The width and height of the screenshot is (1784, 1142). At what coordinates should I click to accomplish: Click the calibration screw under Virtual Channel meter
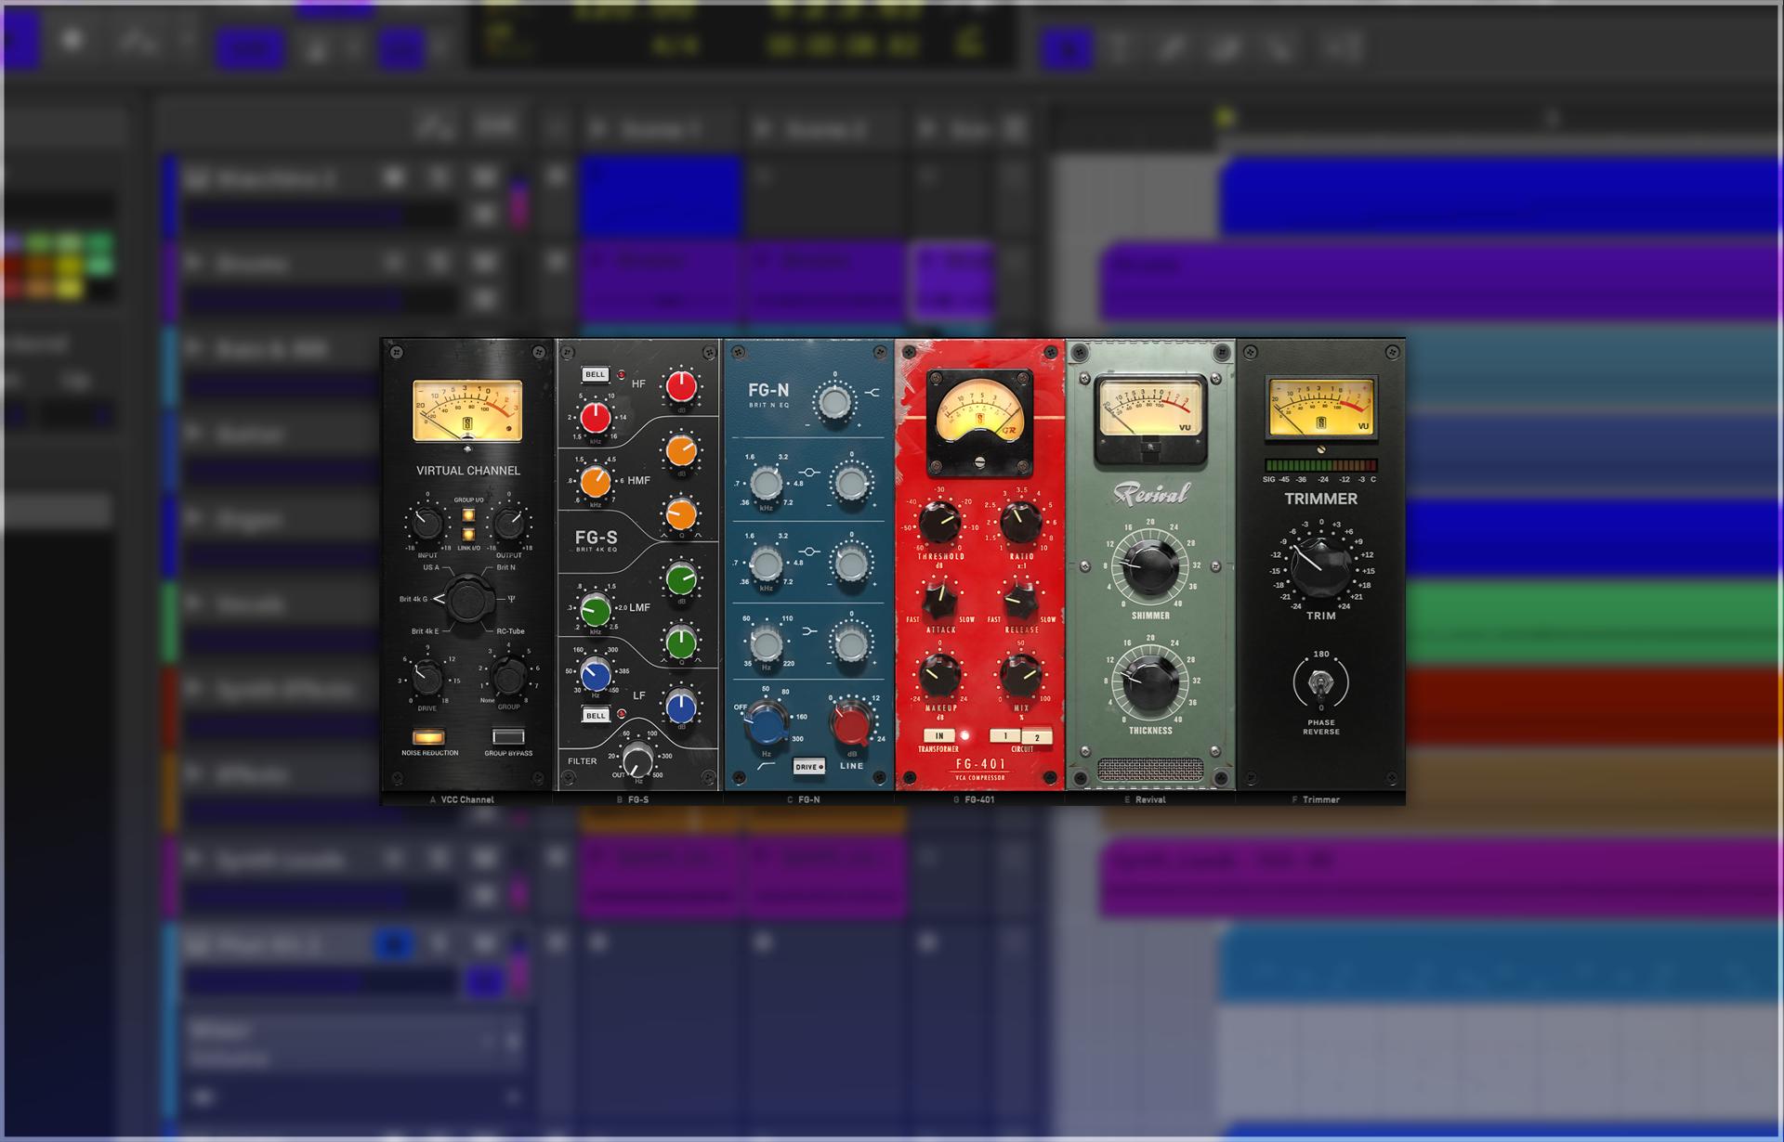[x=467, y=449]
